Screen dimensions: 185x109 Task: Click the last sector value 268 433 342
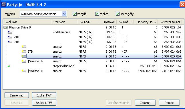173,32
